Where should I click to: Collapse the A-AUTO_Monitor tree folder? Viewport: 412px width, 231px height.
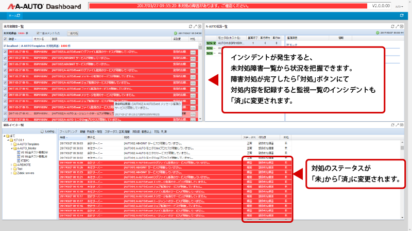[11, 148]
